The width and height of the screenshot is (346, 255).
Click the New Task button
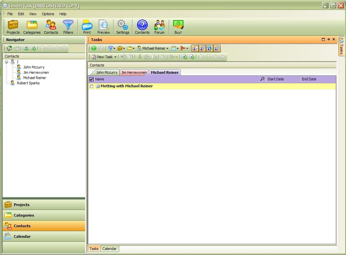coord(102,57)
